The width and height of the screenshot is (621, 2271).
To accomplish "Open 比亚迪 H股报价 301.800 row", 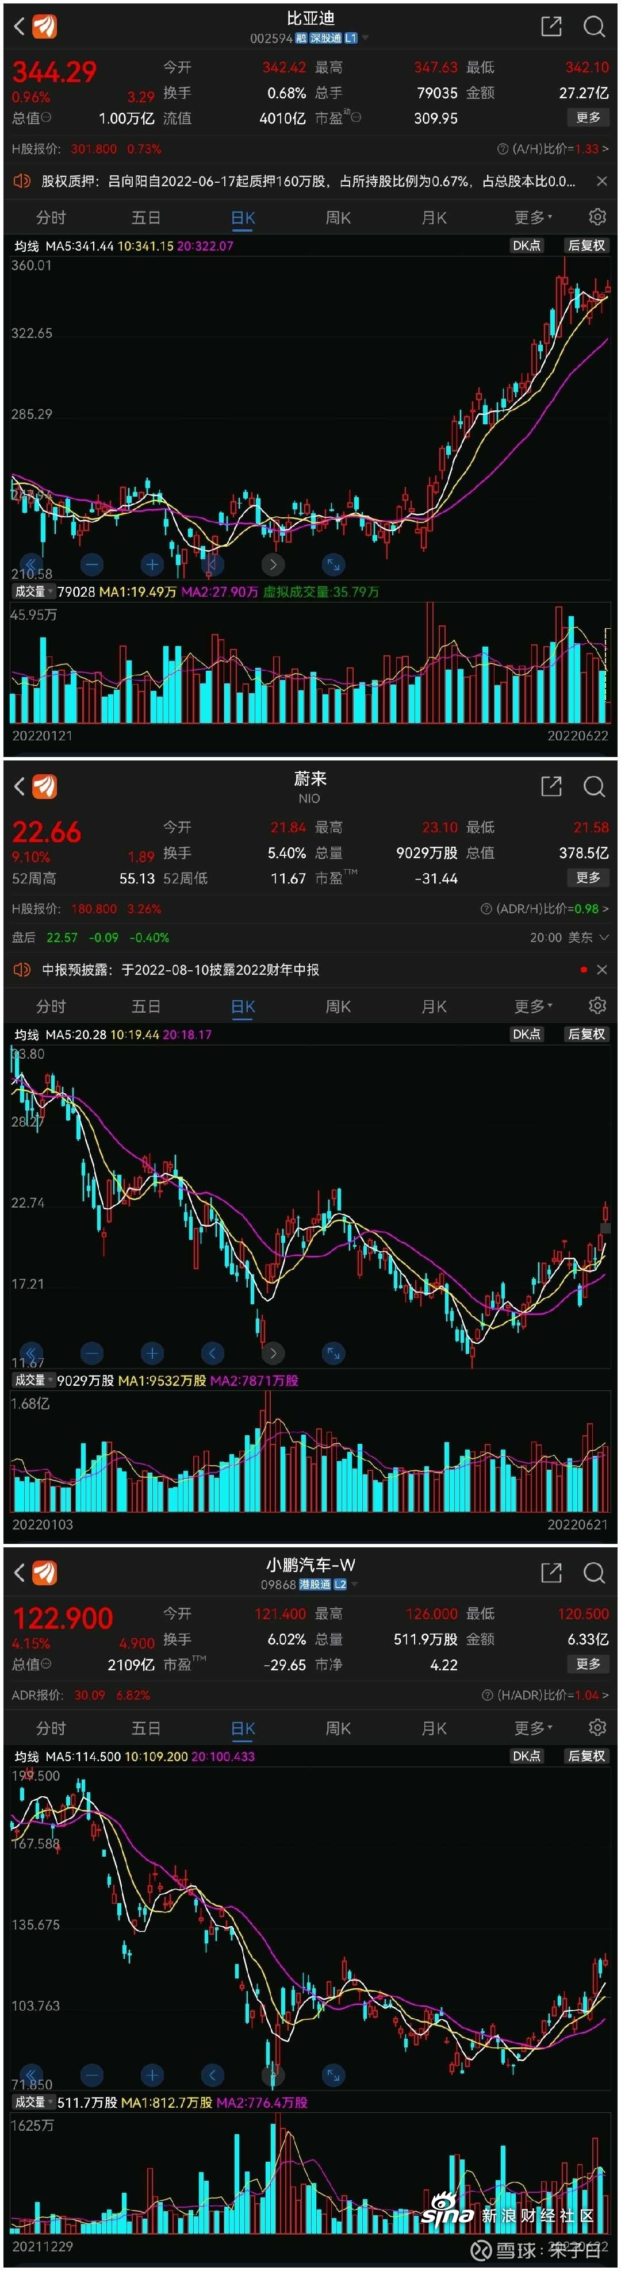I will [x=310, y=149].
